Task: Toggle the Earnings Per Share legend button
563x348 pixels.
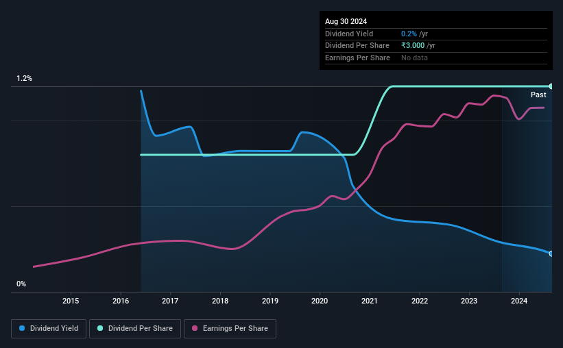Action: [230, 329]
